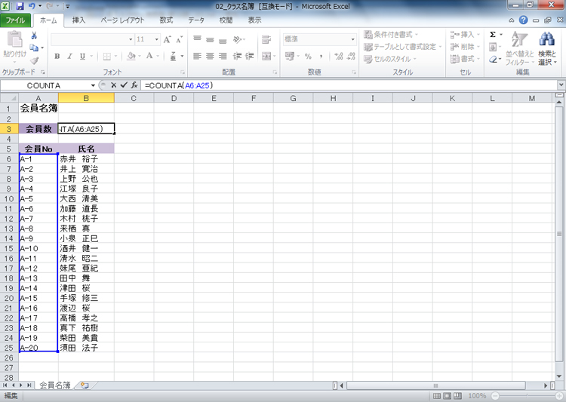The height and width of the screenshot is (402, 566).
Task: Click the Cut scissors icon
Action: pos(34,35)
